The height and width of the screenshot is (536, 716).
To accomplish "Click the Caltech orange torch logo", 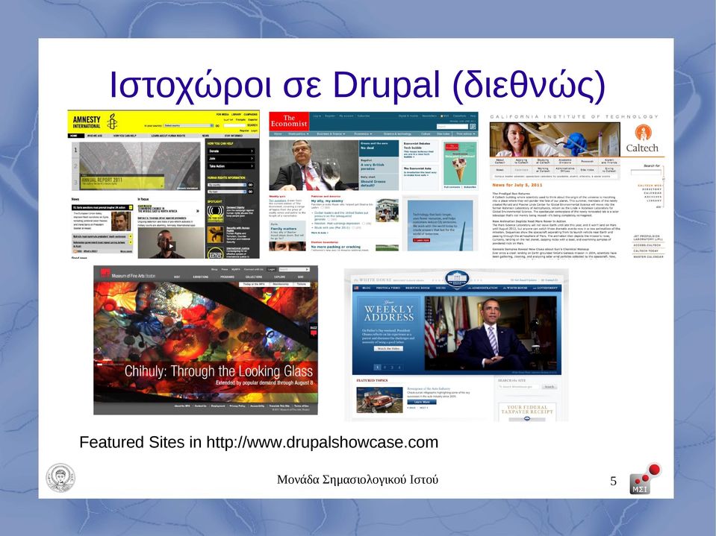I will 643,132.
